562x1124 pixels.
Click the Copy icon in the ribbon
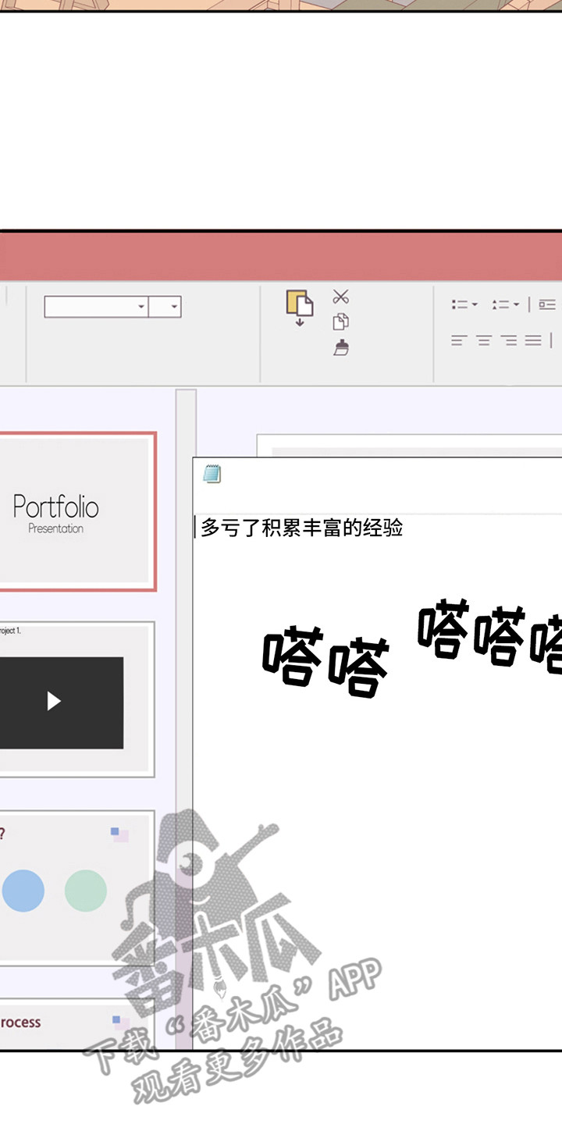pyautogui.click(x=340, y=322)
